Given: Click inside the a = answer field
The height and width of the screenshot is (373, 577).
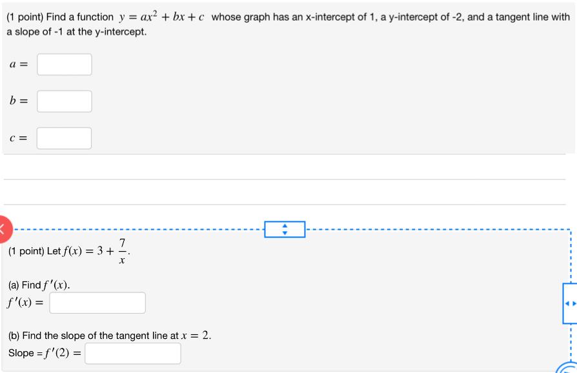Looking at the screenshot, I should 64,65.
